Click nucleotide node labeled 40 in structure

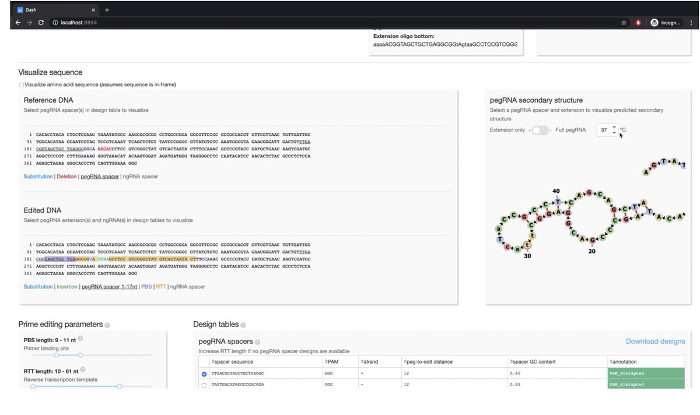[558, 202]
